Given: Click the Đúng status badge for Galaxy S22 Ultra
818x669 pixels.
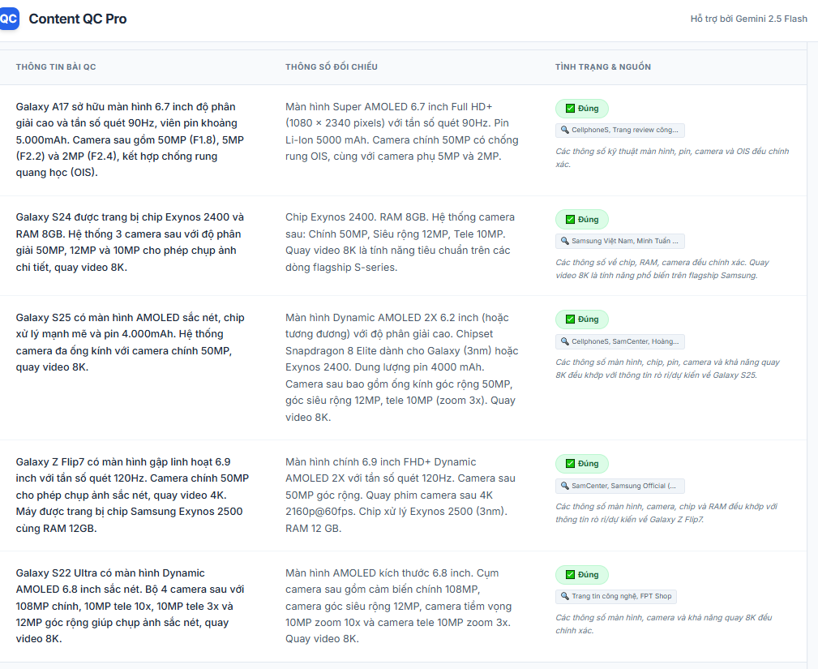Looking at the screenshot, I should click(x=581, y=575).
